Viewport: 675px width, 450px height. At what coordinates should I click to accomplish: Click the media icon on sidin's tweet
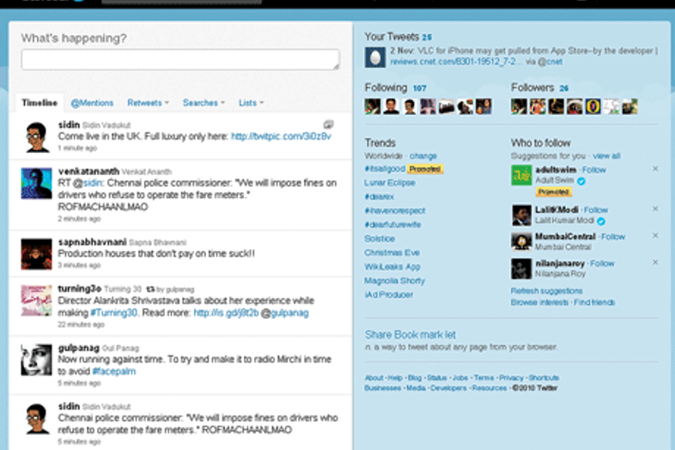pos(328,125)
